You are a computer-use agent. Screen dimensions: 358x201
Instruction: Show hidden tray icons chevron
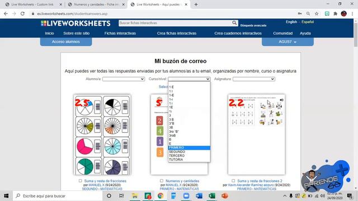[x=285, y=196]
